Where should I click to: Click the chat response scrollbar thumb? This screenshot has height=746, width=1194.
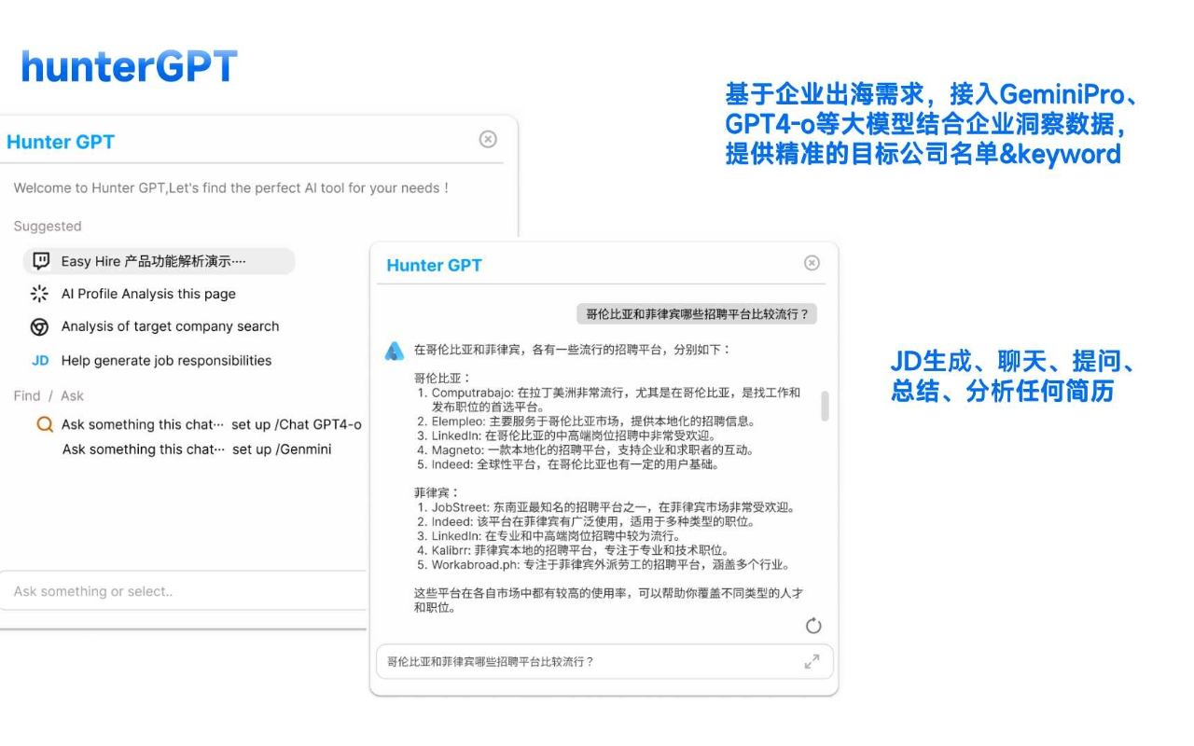pos(825,406)
